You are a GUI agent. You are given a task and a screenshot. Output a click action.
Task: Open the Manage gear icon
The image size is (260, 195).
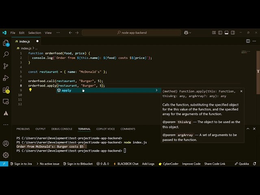click(x=6, y=155)
